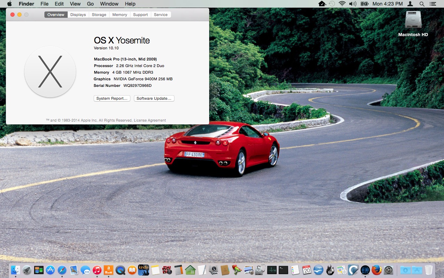Image resolution: width=444 pixels, height=278 pixels.
Task: Go to the Support tab
Action: [x=140, y=15]
